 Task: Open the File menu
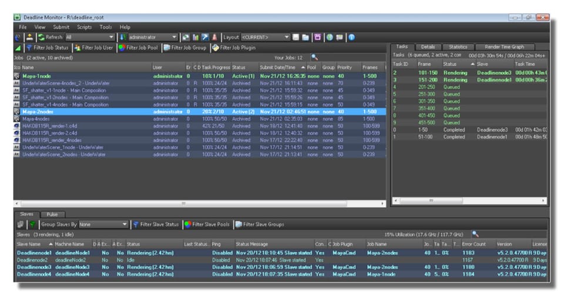pyautogui.click(x=23, y=27)
